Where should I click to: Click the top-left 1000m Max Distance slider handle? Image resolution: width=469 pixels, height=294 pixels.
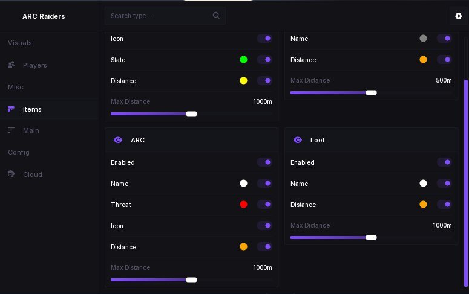coord(191,113)
